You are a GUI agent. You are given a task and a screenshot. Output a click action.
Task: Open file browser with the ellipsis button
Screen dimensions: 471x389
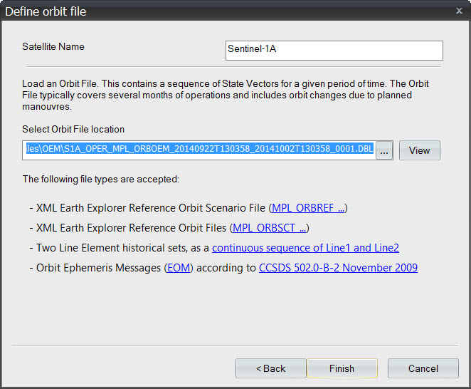[x=384, y=150]
